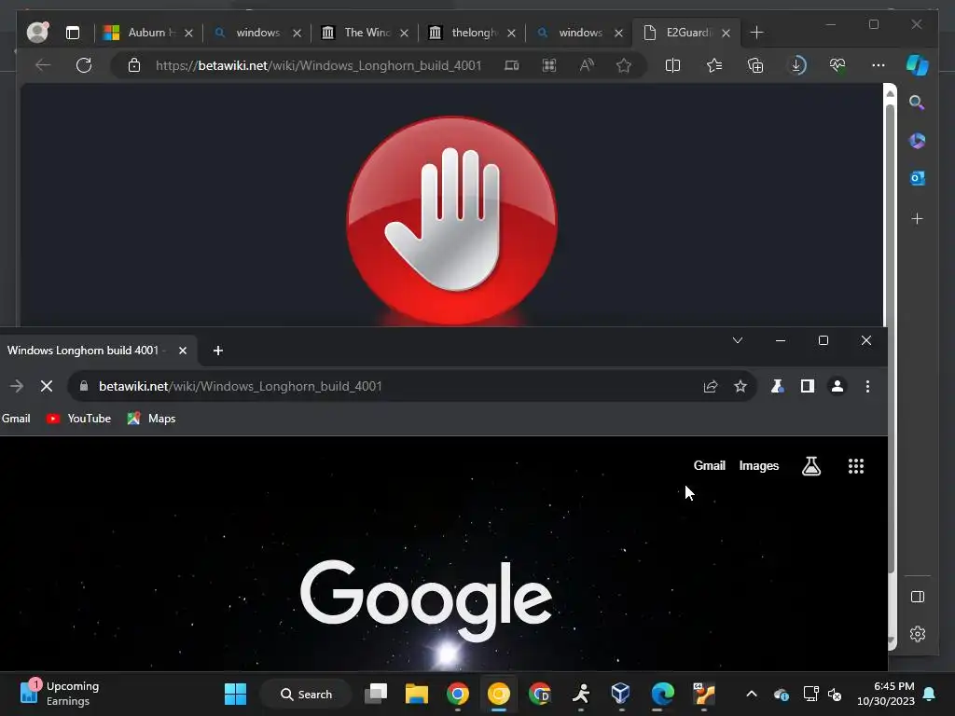Switch to second windows search tab in Edge
Viewport: 955px width, 716px height.
tap(578, 33)
